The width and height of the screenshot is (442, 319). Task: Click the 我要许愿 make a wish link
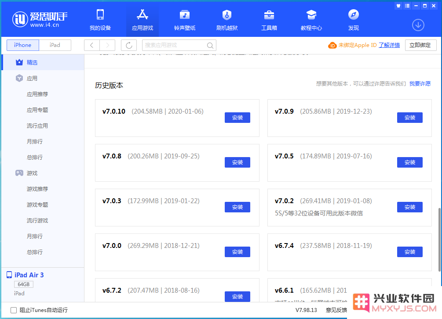420,83
